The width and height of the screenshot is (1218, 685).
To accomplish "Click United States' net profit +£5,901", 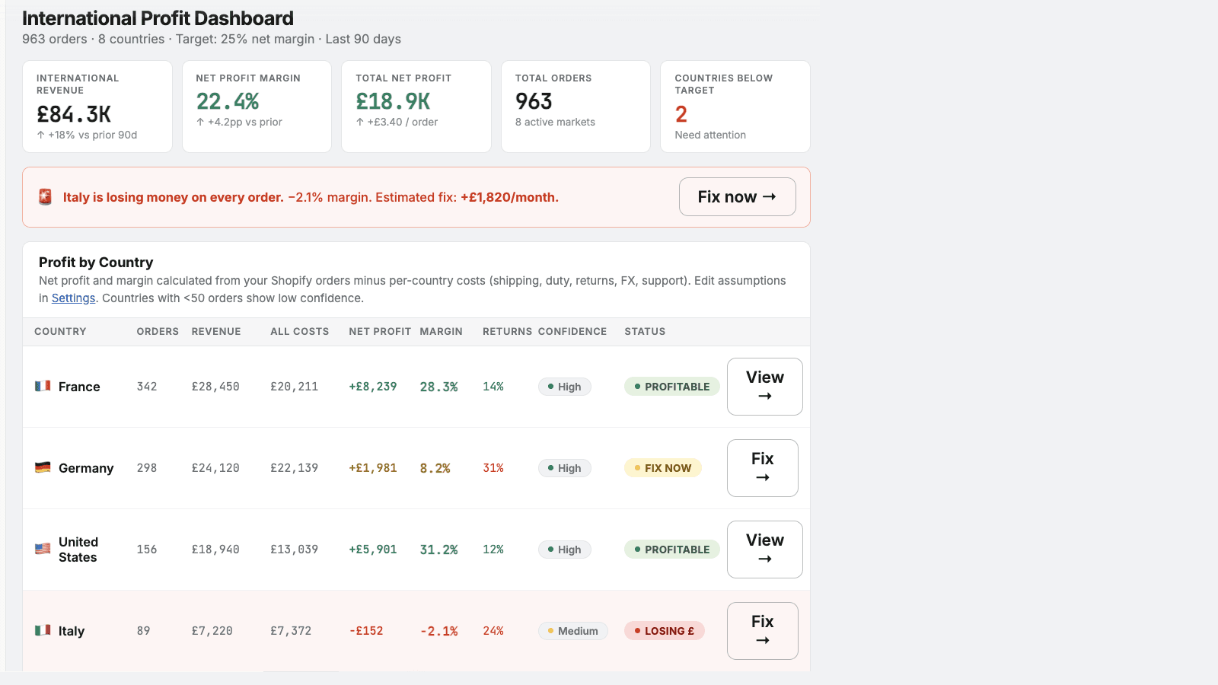I will point(373,550).
